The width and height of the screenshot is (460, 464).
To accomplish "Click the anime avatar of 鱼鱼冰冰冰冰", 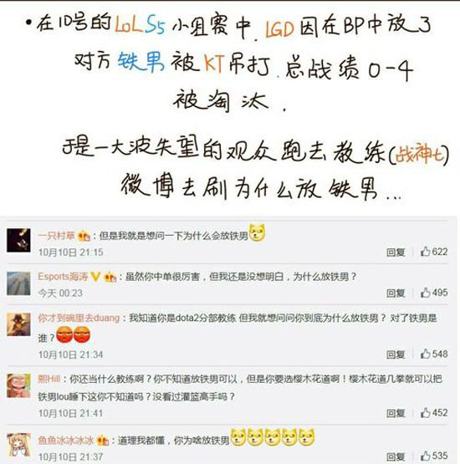I will 18,445.
